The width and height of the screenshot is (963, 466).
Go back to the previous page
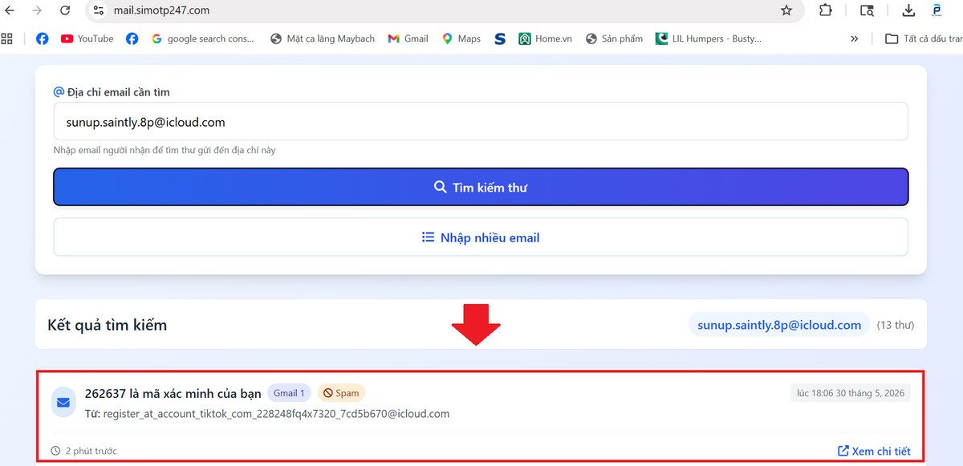coord(10,10)
